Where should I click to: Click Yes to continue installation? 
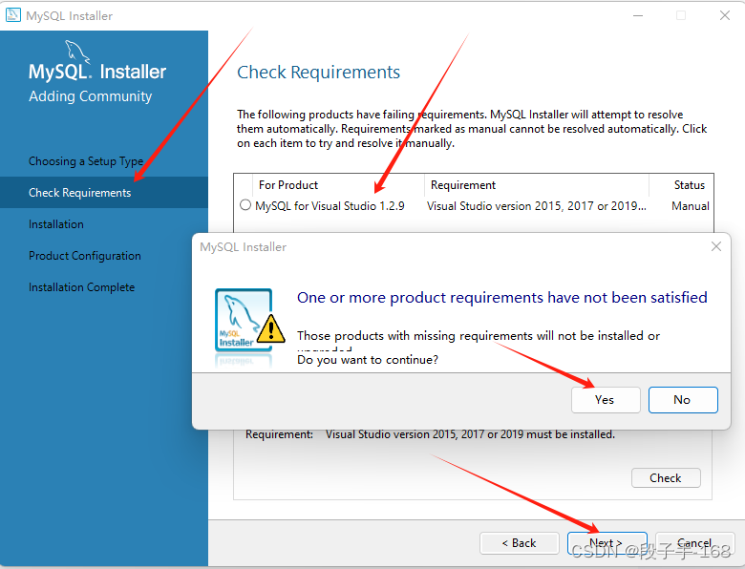pos(606,400)
